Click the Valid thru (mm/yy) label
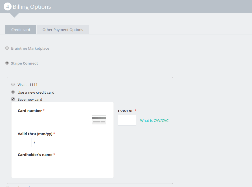This screenshot has height=187, width=252. [35, 134]
